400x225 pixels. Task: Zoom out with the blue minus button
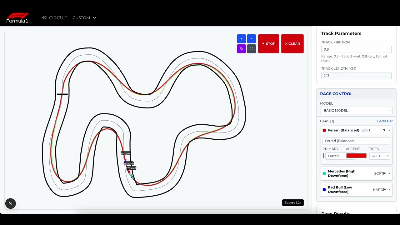(251, 39)
